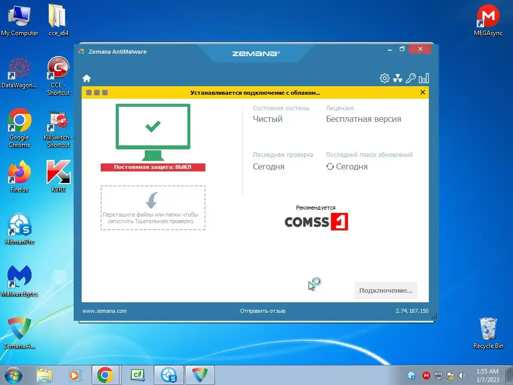
Task: Open Windows Explorer from taskbar
Action: pyautogui.click(x=45, y=375)
